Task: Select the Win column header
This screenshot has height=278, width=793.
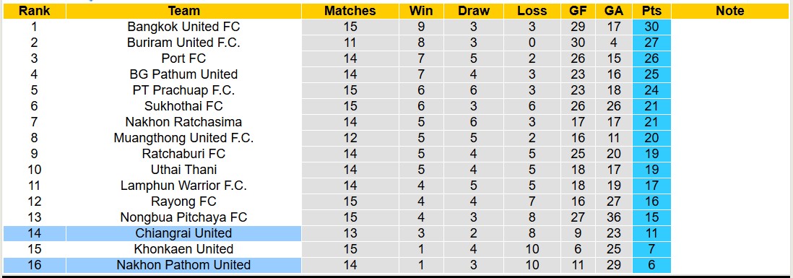Action: point(421,11)
